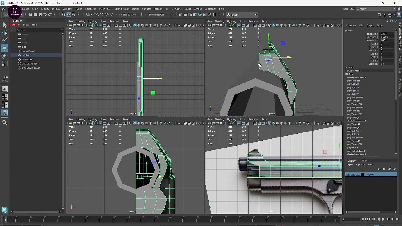
Task: Click the play forwards button
Action: (x=383, y=219)
